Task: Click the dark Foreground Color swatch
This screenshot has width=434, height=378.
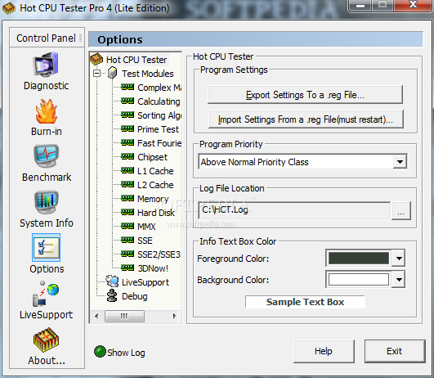Action: click(359, 259)
